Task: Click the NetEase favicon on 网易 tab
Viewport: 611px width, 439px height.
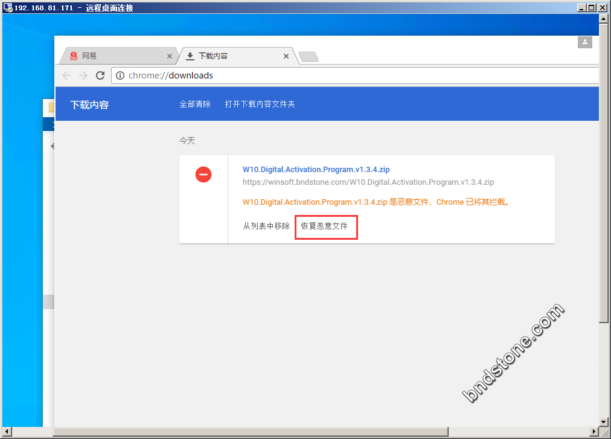Action: pyautogui.click(x=74, y=56)
